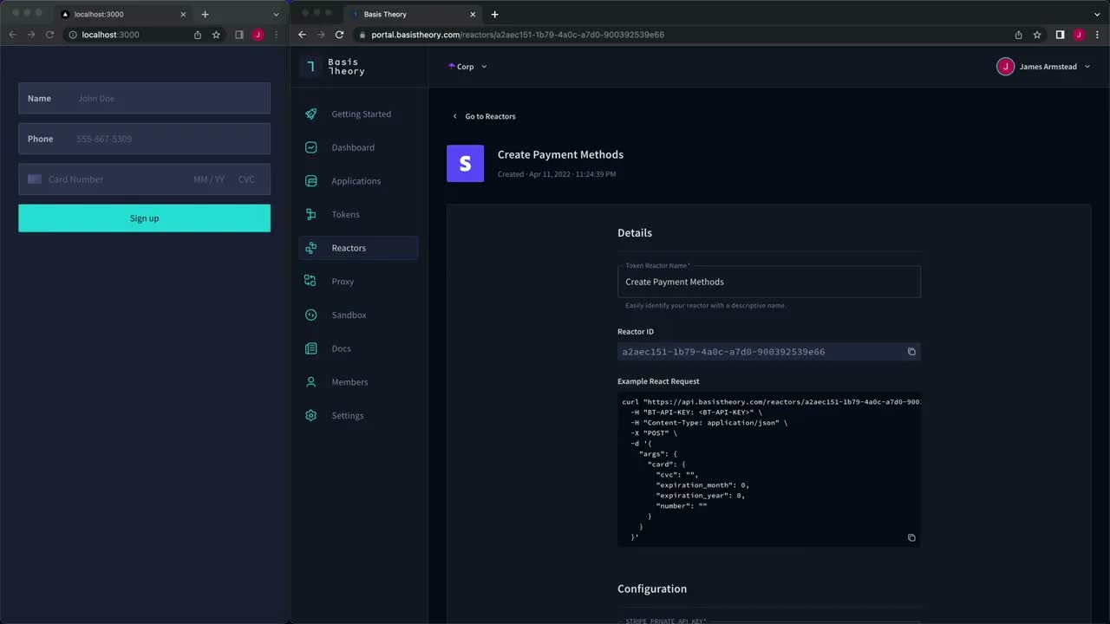Bookmark the localhost:3000 page
Image resolution: width=1110 pixels, height=624 pixels.
[216, 35]
